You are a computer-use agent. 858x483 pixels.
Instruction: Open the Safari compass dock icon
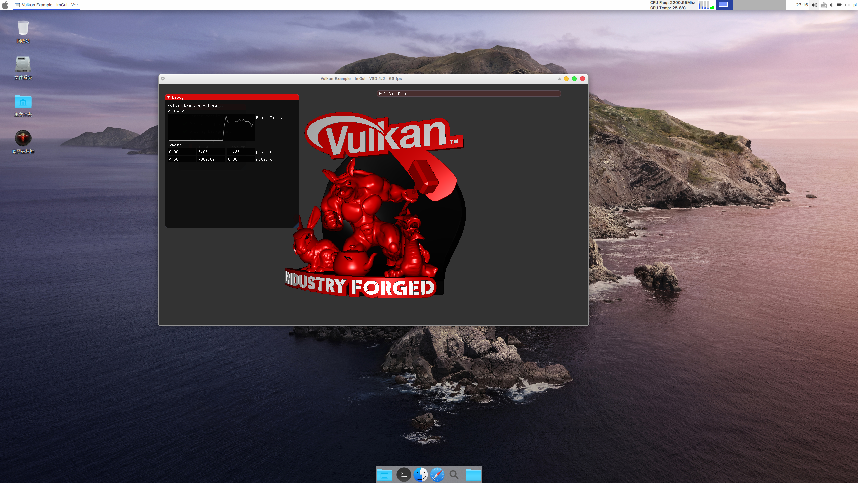click(437, 475)
